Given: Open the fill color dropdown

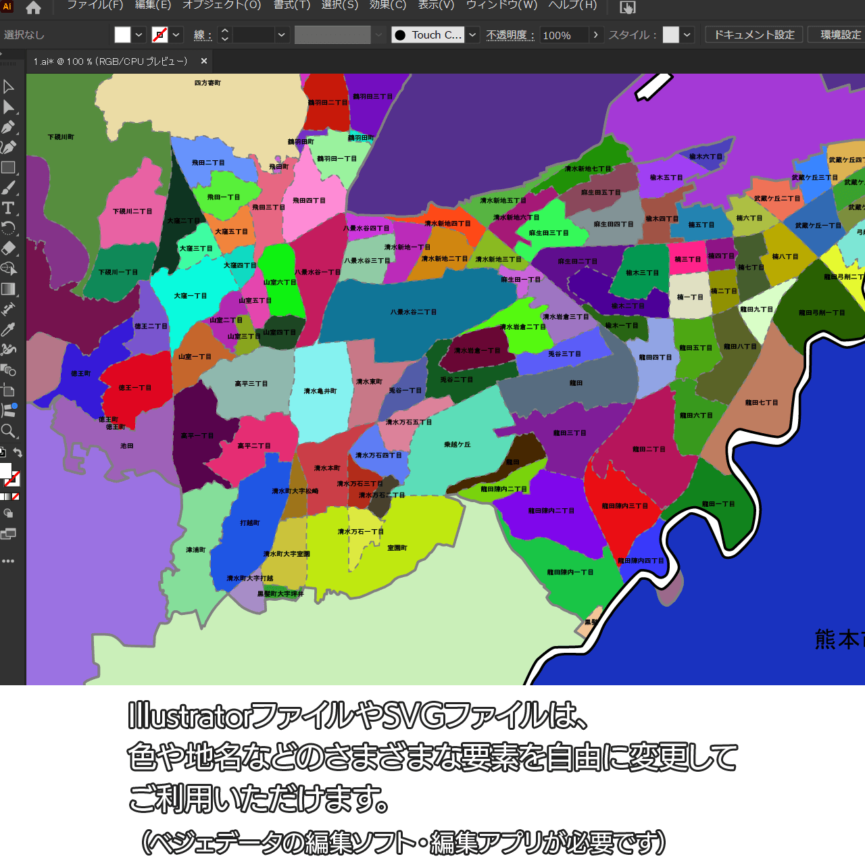Looking at the screenshot, I should tap(139, 35).
